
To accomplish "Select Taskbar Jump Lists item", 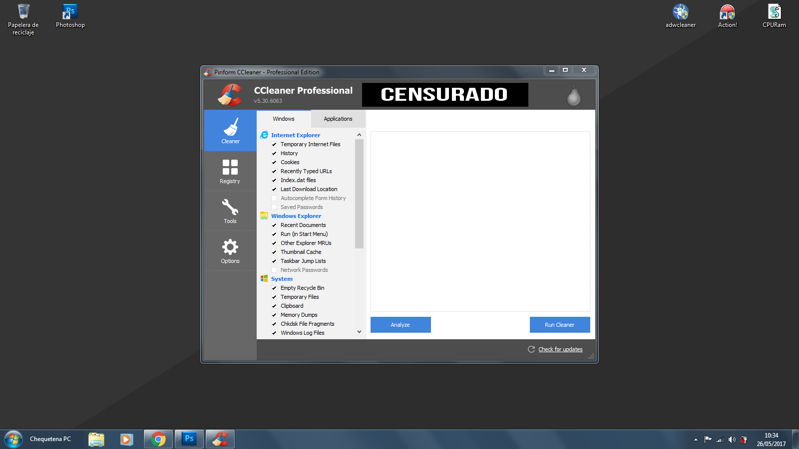I will coord(303,261).
